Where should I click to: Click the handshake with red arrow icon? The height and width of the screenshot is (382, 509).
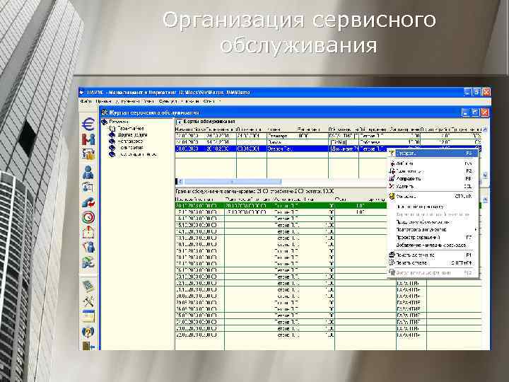point(88,203)
